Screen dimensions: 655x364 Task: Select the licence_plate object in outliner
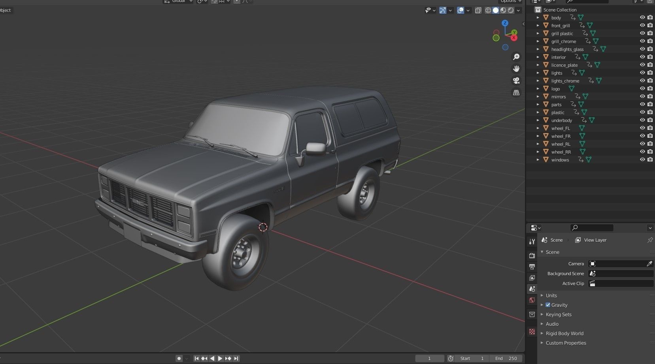[564, 65]
